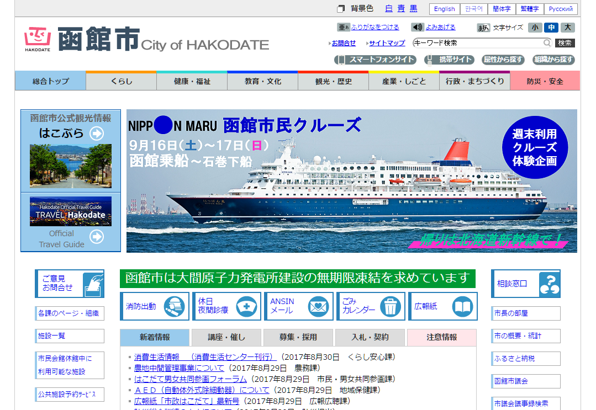Set background color to 白

pos(389,8)
